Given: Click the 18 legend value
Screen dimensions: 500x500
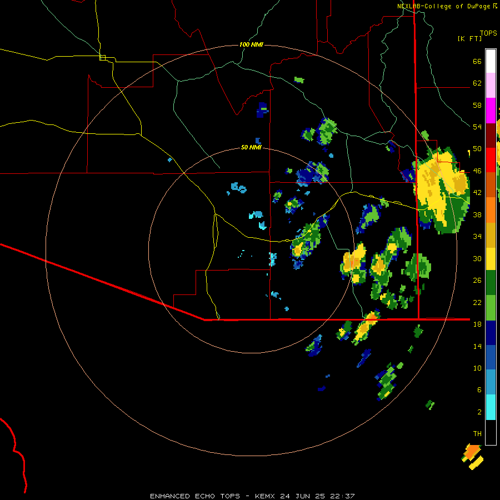Looking at the screenshot, I should [x=477, y=324].
